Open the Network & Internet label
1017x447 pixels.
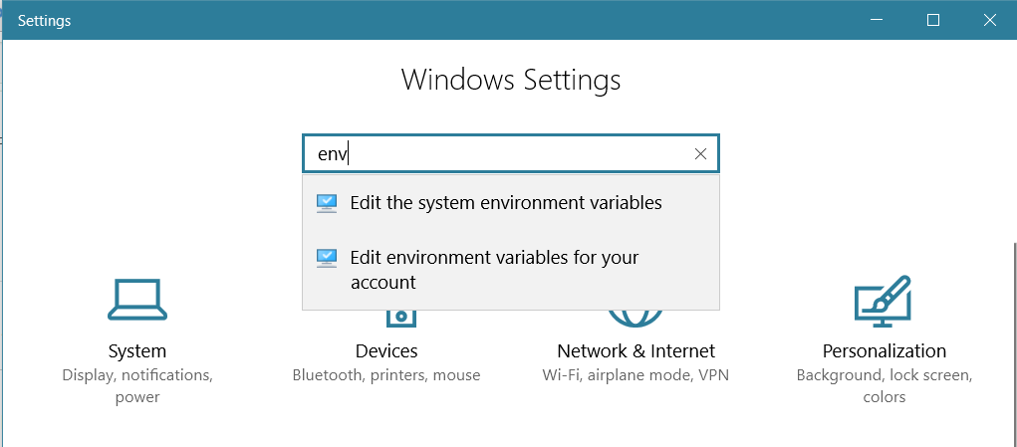[636, 351]
